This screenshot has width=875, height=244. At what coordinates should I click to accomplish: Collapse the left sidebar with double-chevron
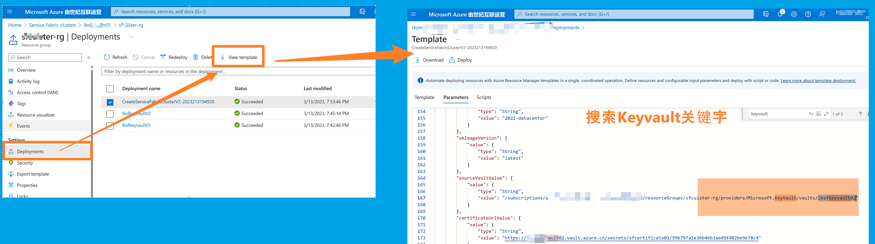click(89, 58)
